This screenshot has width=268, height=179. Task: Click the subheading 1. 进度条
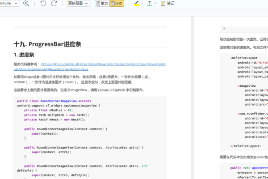24,55
